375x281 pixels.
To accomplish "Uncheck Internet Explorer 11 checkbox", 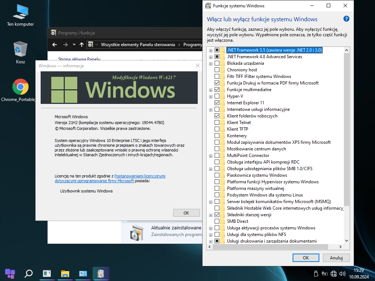I will [217, 103].
